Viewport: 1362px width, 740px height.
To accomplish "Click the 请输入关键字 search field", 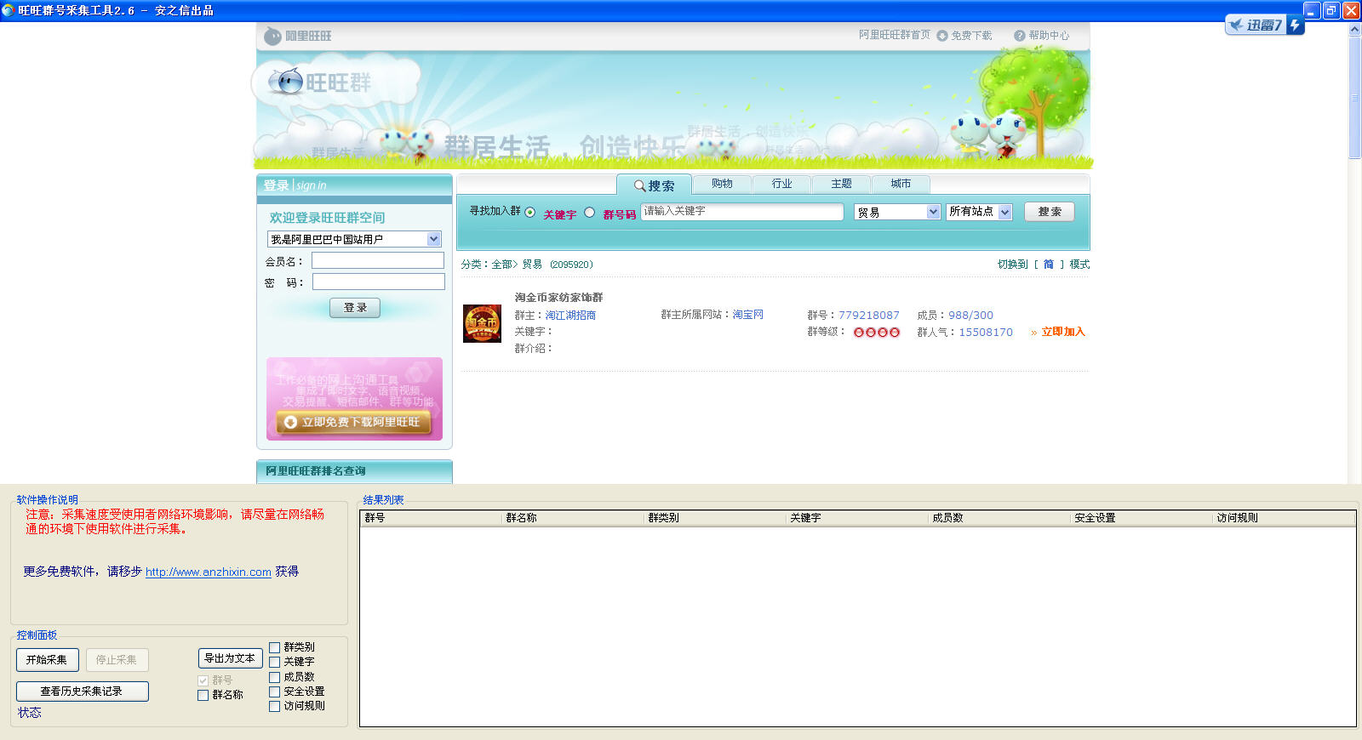I will pyautogui.click(x=742, y=212).
